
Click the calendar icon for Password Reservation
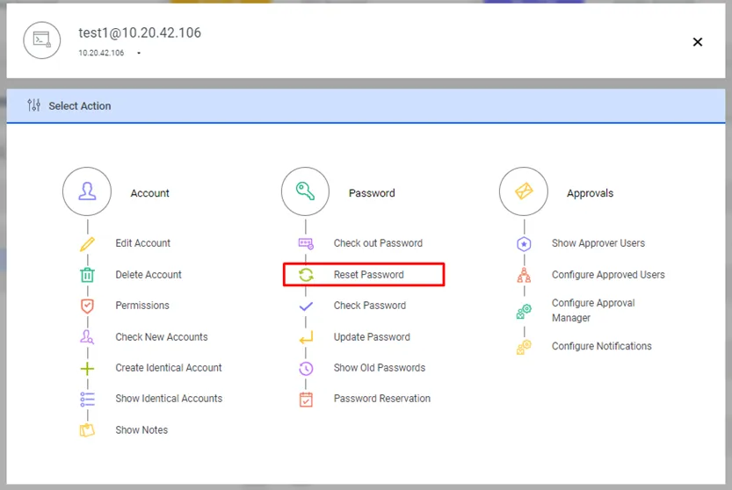(x=306, y=400)
